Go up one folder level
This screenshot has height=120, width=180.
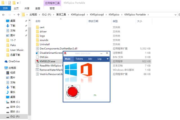click(18, 15)
